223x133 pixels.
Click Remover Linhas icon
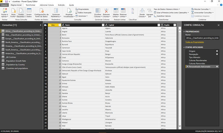click(x=123, y=11)
